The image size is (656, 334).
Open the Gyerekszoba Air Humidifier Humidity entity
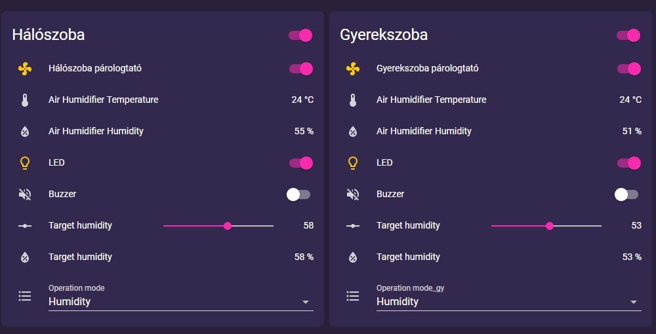tap(424, 132)
